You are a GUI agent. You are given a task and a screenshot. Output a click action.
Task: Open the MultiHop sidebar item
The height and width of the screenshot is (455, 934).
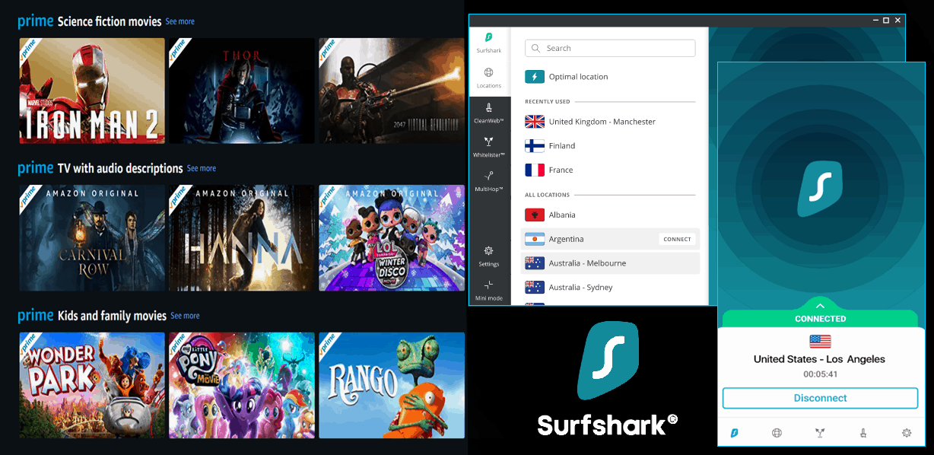[x=489, y=180]
